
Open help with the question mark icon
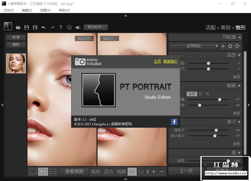coord(61,27)
